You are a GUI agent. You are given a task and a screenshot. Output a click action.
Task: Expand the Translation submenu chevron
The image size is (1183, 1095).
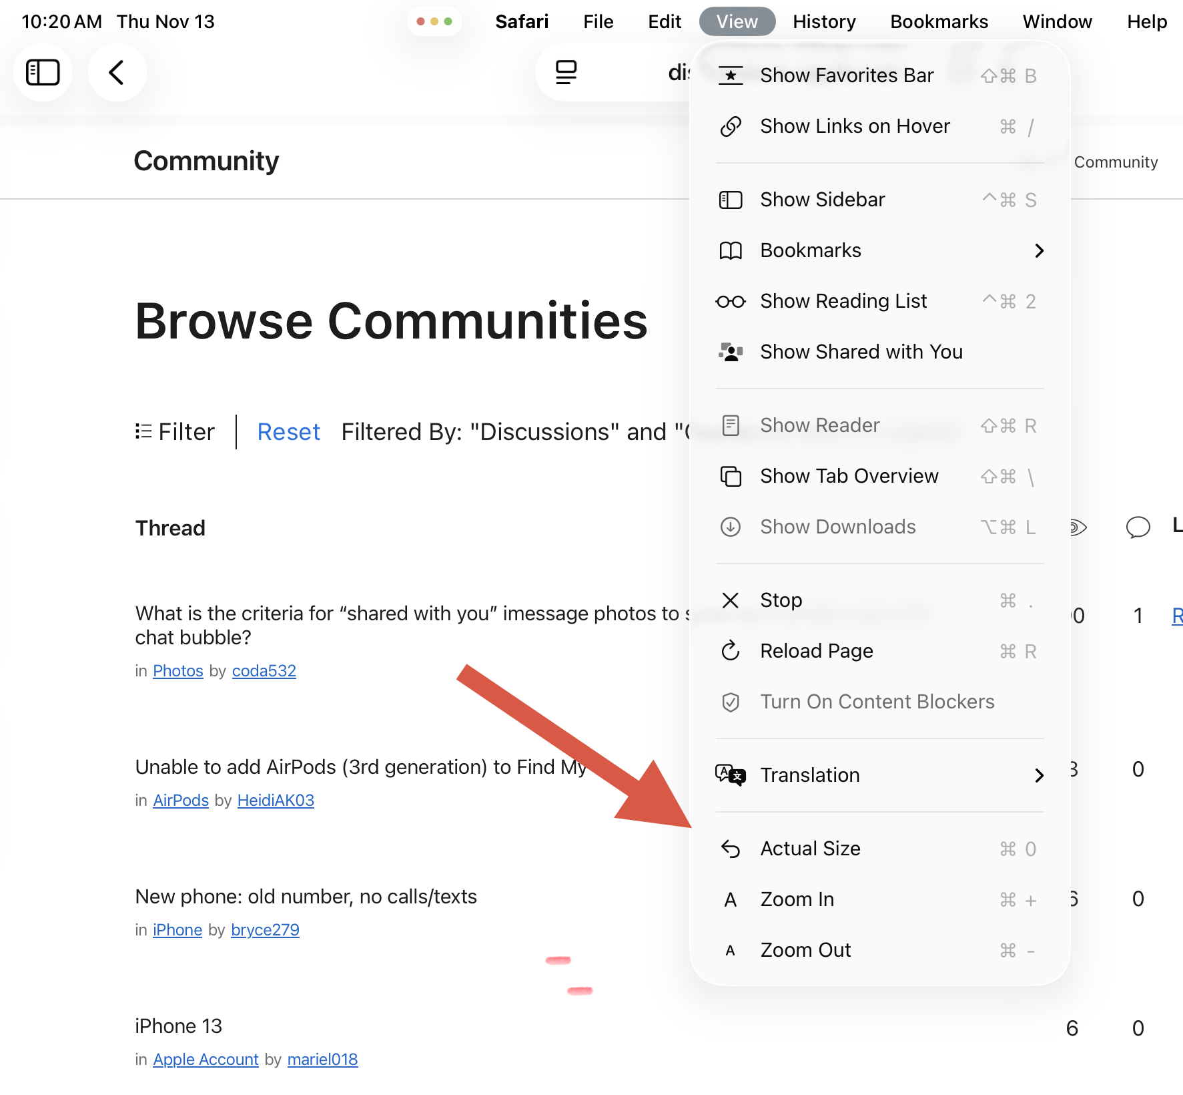point(1038,775)
